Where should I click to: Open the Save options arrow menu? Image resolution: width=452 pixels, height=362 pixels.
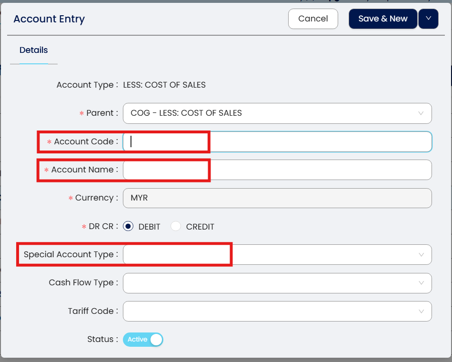coord(428,19)
